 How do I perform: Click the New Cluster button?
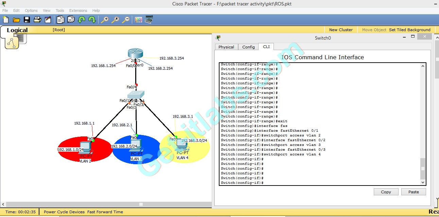[x=341, y=30]
